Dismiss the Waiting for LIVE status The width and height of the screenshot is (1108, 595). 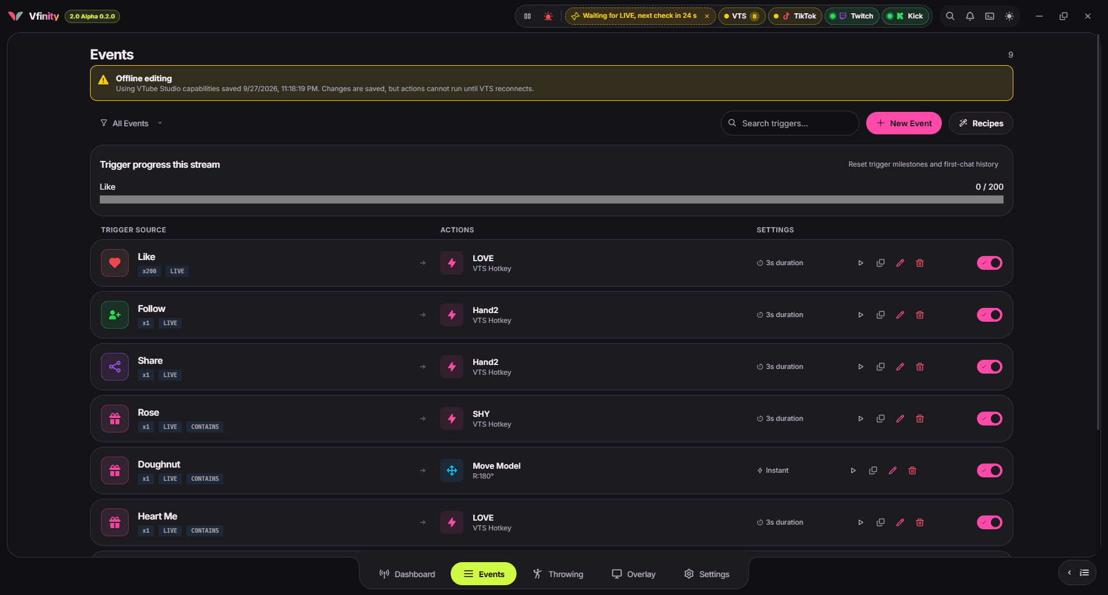pyautogui.click(x=707, y=16)
